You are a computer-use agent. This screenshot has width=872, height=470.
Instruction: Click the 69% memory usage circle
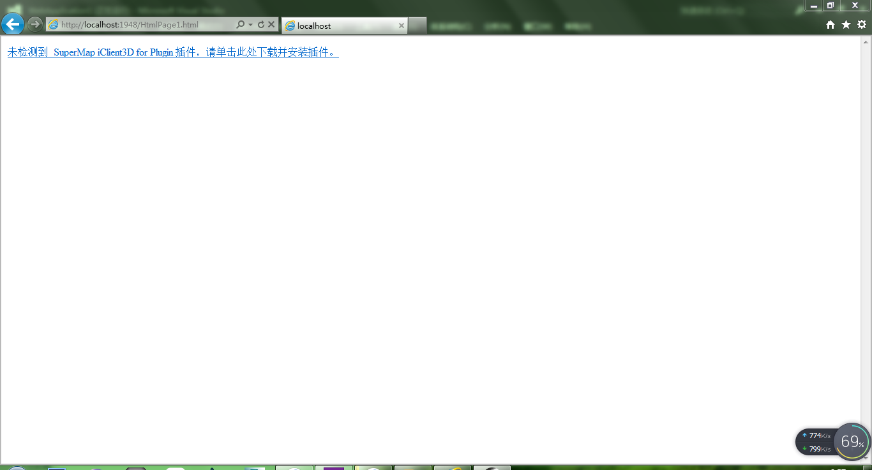[852, 441]
